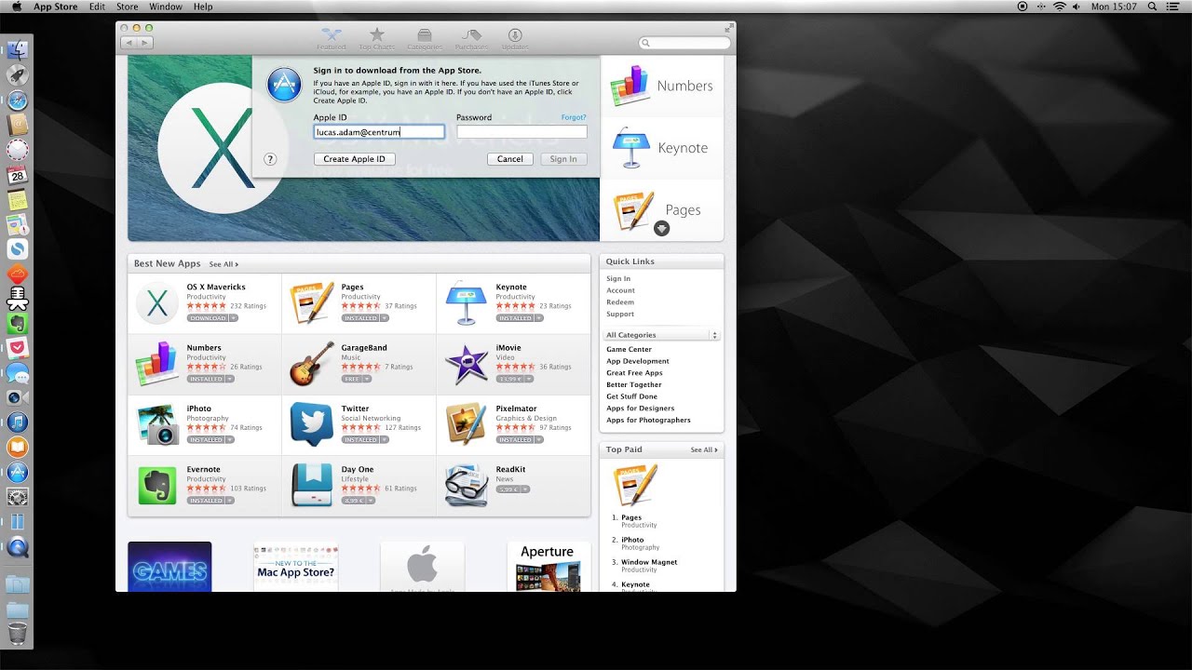The image size is (1192, 670).
Task: Open the GAMES promo thumbnail
Action: [169, 567]
